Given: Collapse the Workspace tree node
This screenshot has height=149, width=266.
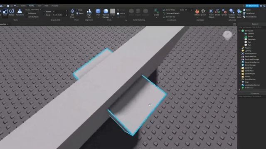Looking at the screenshot, I should click(x=239, y=31).
